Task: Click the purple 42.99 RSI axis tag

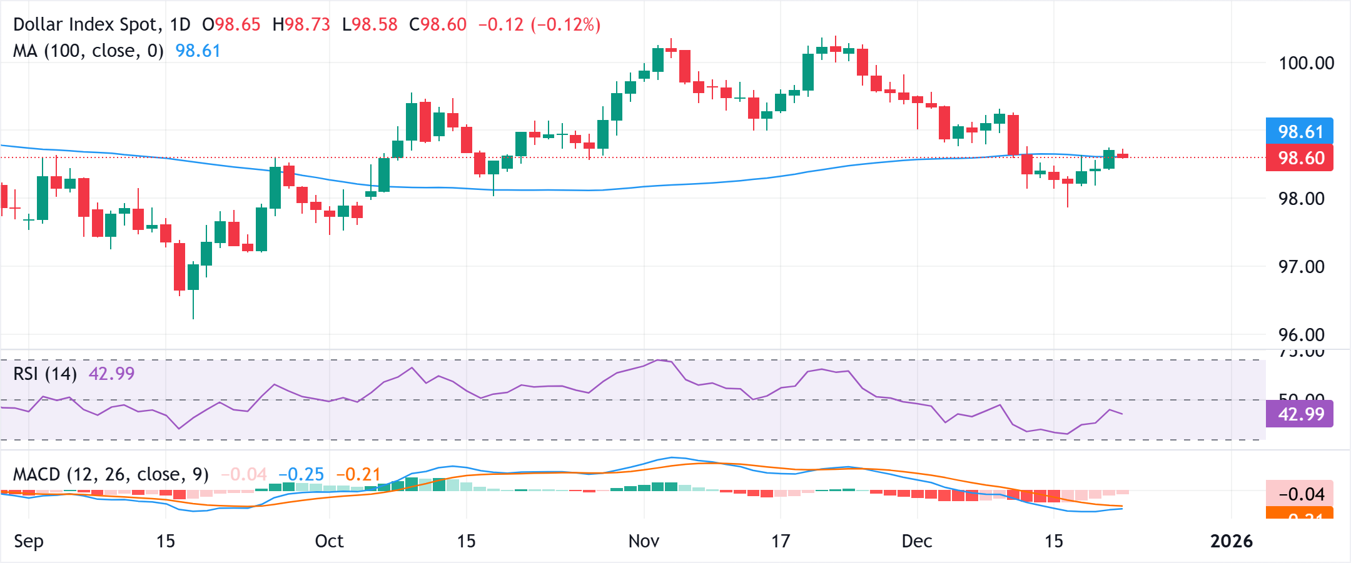Action: [1300, 414]
